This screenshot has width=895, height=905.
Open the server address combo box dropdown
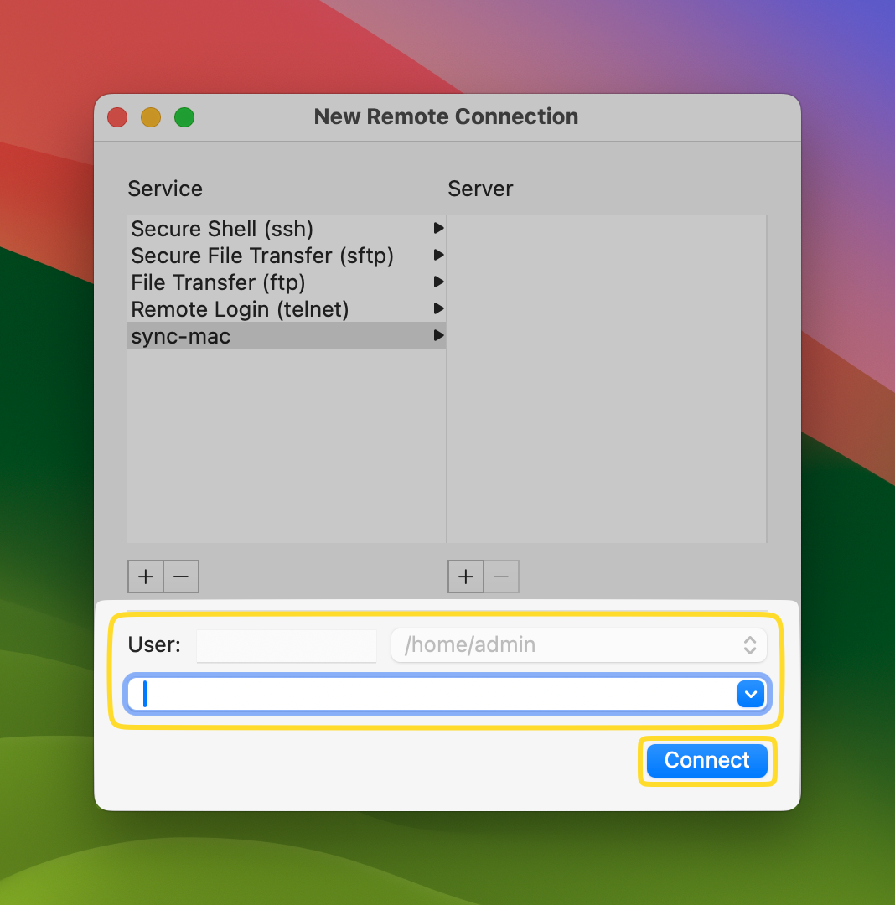[x=749, y=694]
